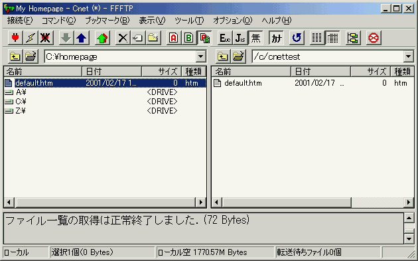This screenshot has width=418, height=261.
Task: Open the local C:¥homepage path dropdown
Action: click(x=200, y=56)
